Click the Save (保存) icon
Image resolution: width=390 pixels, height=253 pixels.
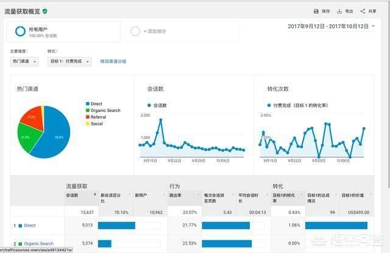pyautogui.click(x=316, y=11)
